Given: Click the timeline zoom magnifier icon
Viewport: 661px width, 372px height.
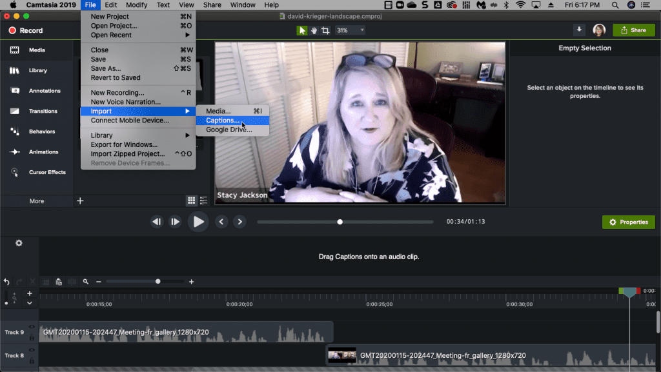Looking at the screenshot, I should coord(86,282).
